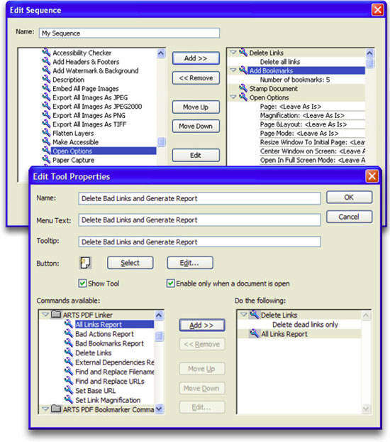Click the wrench icon beside Accessibility Checker
390x442 pixels.
46,52
